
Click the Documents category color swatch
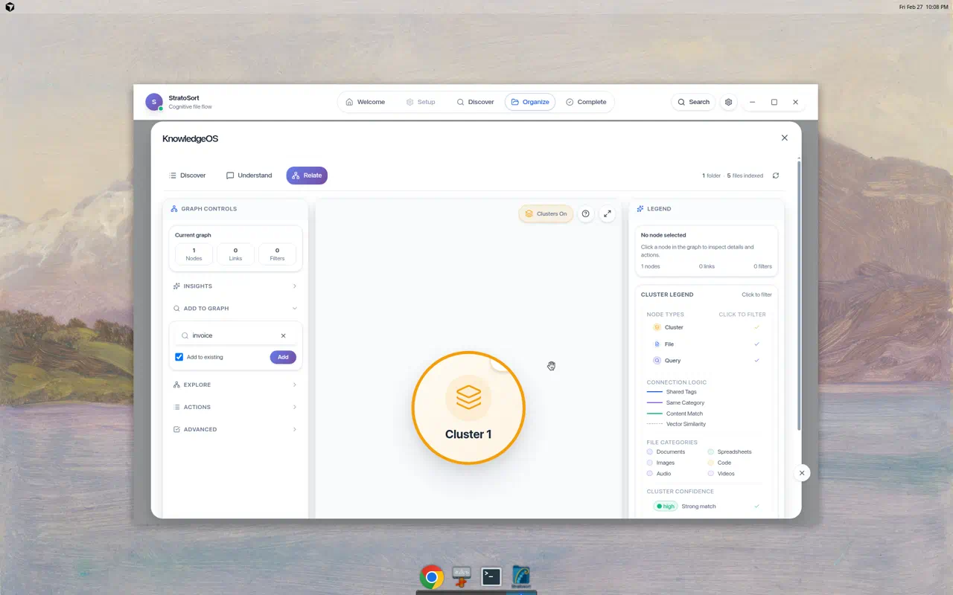pos(650,451)
